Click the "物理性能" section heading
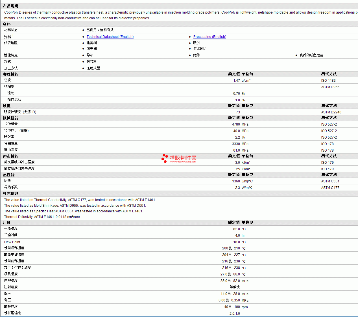Image resolution: width=358 pixels, height=317 pixels. 11,74
